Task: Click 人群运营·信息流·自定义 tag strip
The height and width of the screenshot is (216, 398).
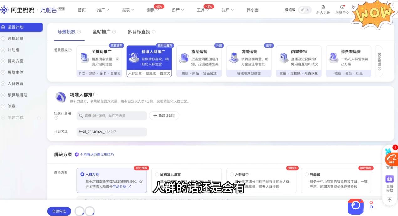Action: (149, 74)
